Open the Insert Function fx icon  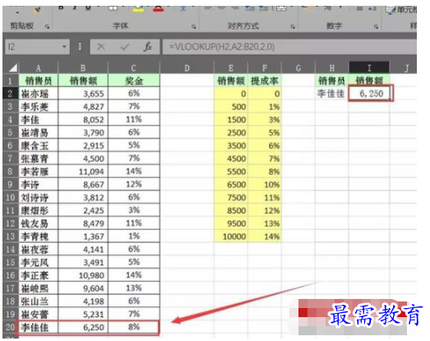point(147,47)
